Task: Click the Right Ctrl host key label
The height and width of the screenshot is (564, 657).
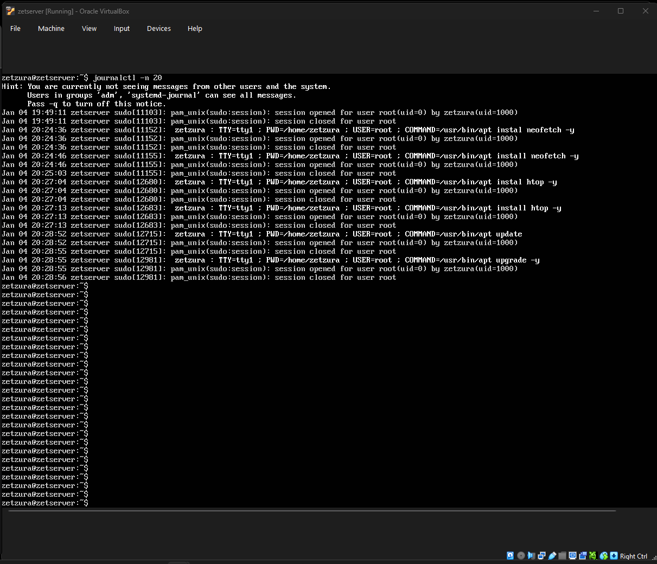Action: 634,556
